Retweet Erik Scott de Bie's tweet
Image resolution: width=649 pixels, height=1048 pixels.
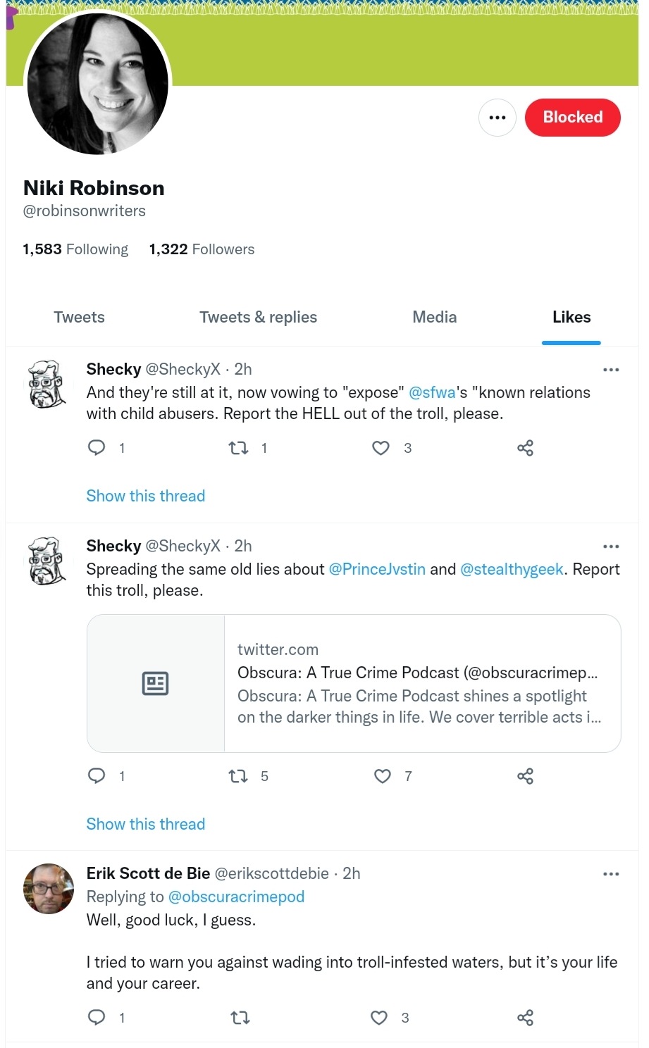click(240, 1017)
